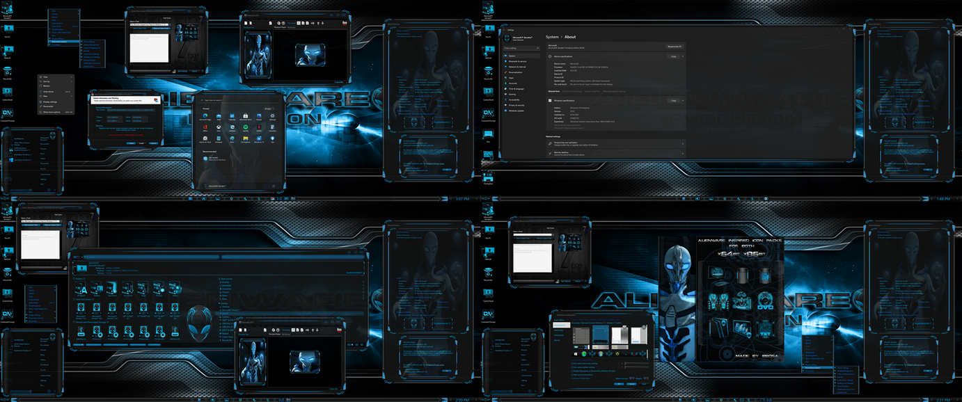Open Calculator from the Start menu

coord(272,128)
